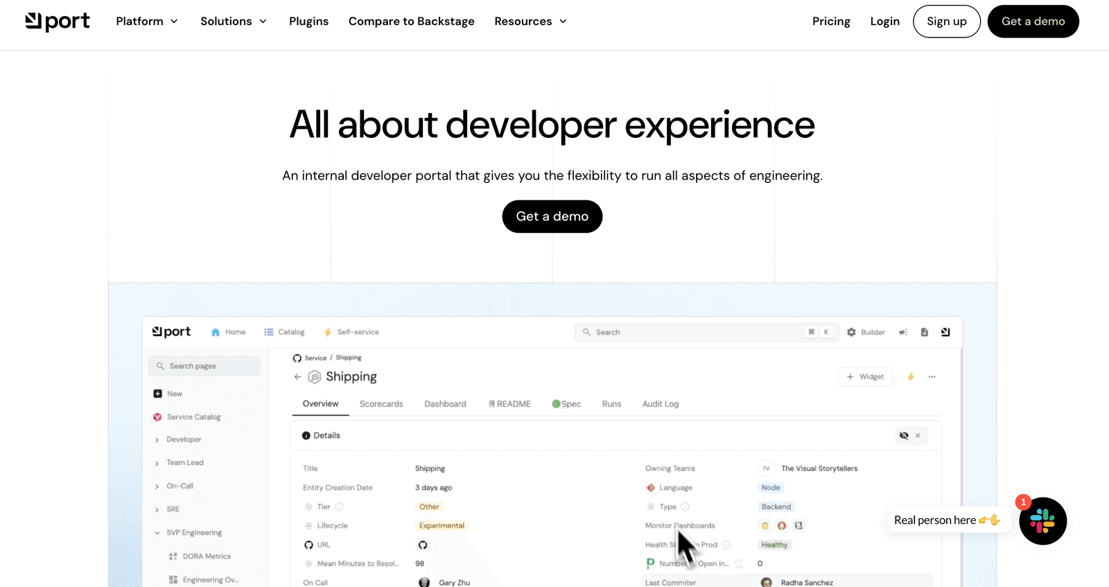Open the Slack chat widget icon
1109x587 pixels.
click(1042, 521)
